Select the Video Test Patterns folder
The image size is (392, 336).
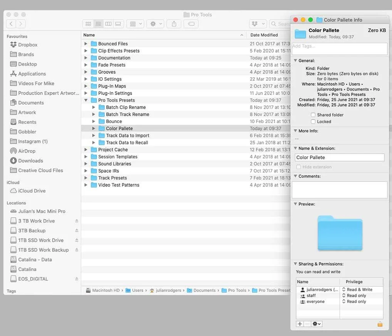(x=186, y=185)
